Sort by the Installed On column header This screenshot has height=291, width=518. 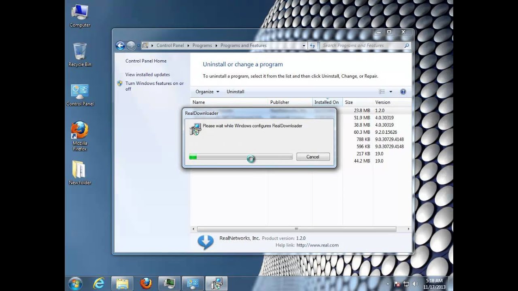(x=327, y=102)
